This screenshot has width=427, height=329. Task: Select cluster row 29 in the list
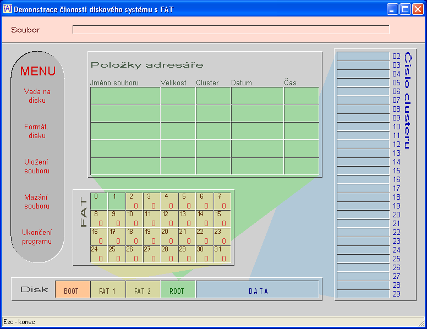pyautogui.click(x=363, y=294)
